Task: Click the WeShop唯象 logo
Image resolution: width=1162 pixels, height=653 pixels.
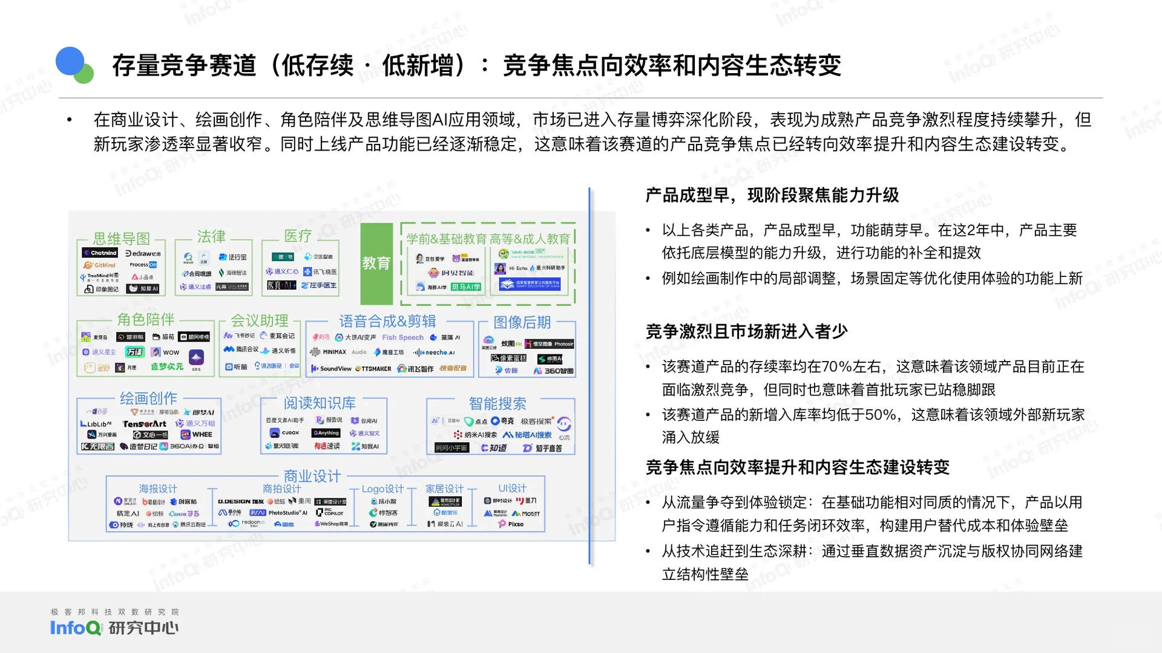Action: coord(331,524)
